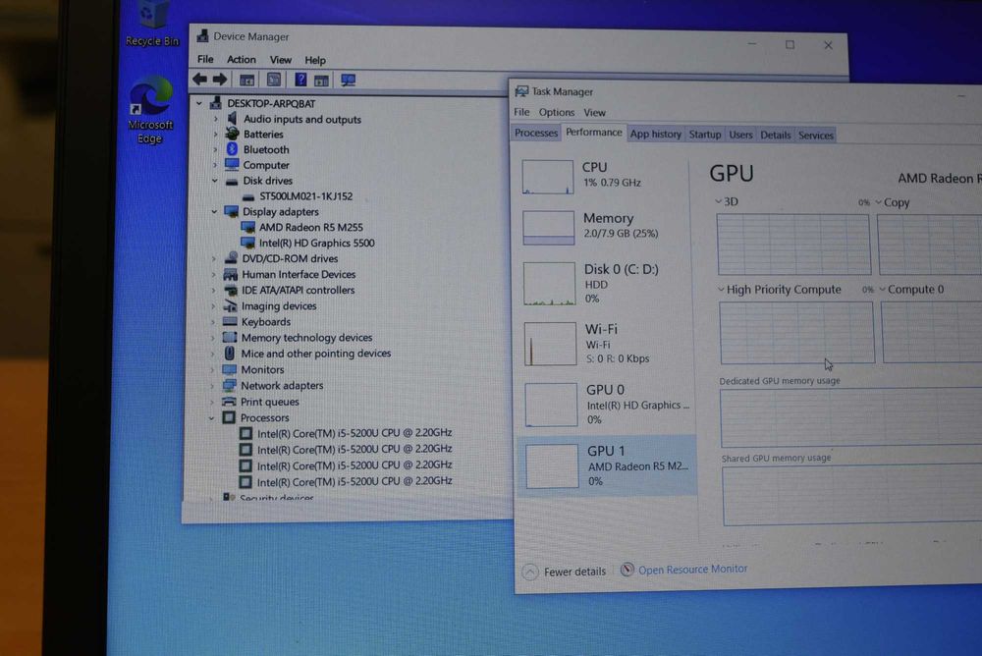Select the Keyboards category
Screen dimensions: 982x656
(x=266, y=322)
